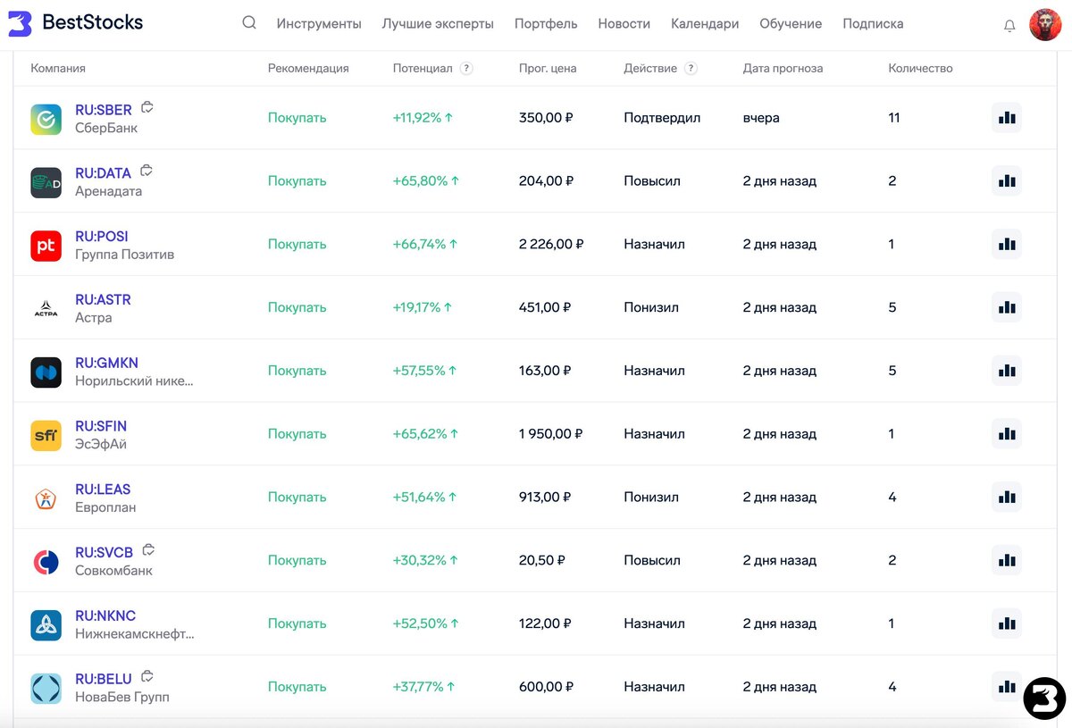Open the RU:BELU ticker link
Viewport: 1072px width, 728px height.
coord(104,680)
